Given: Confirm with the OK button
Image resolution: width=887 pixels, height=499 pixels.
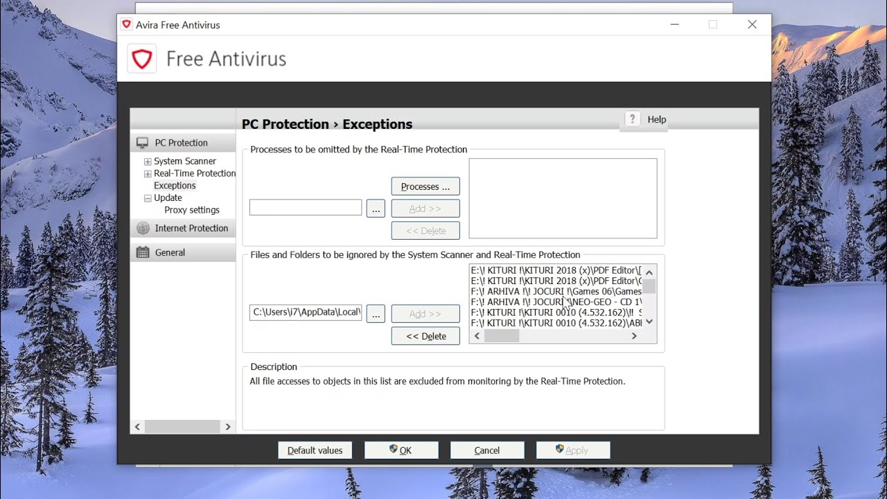Looking at the screenshot, I should point(401,450).
